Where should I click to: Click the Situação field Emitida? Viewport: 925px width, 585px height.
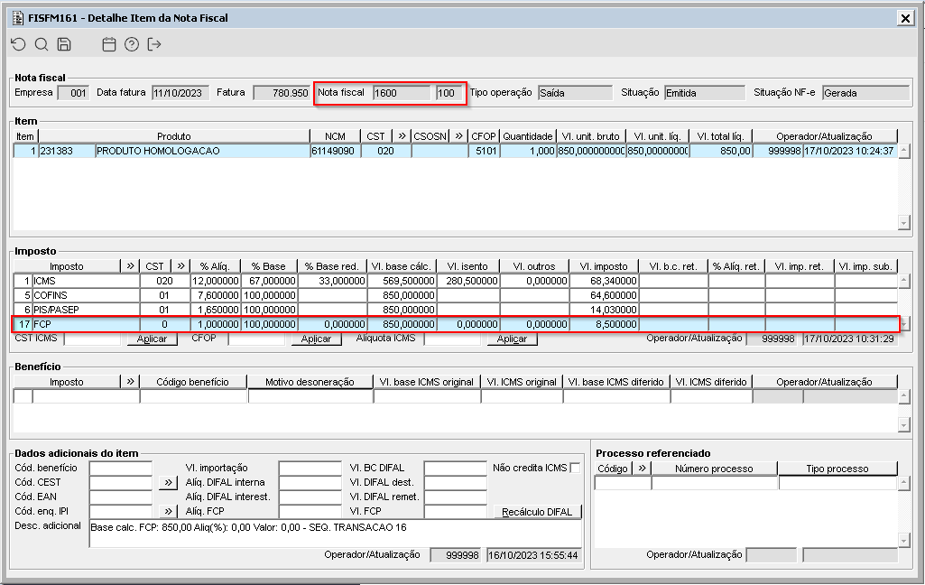705,93
